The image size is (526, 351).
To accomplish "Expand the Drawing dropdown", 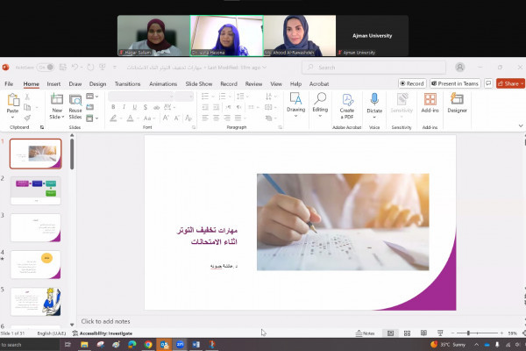I will point(295,111).
